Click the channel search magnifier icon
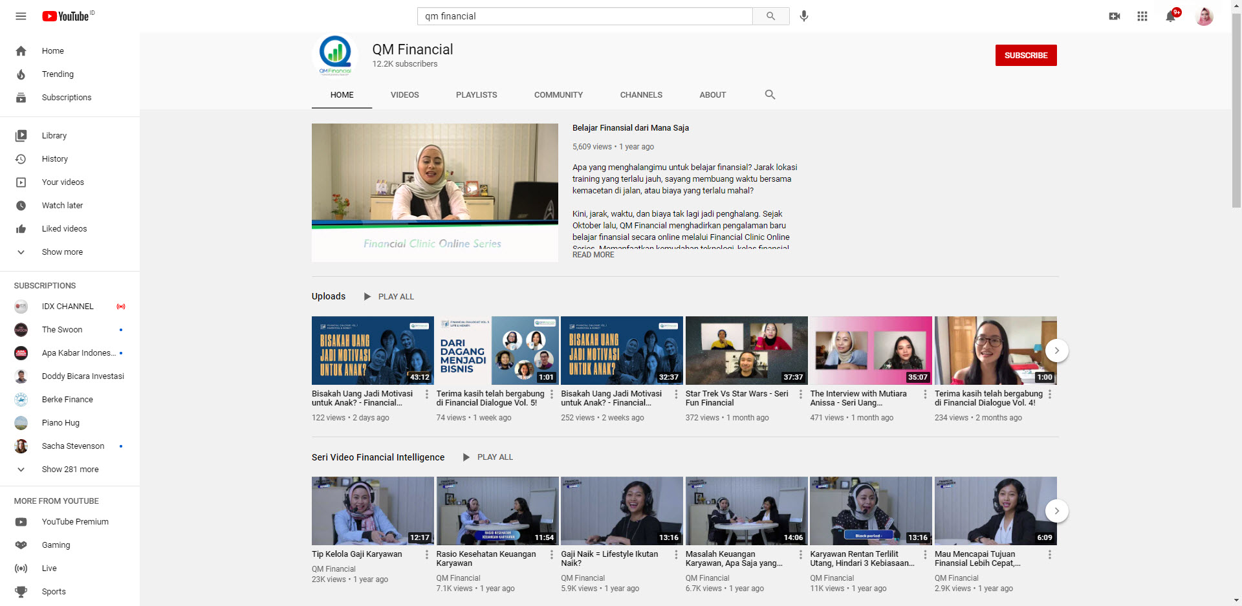1242x606 pixels. [770, 94]
